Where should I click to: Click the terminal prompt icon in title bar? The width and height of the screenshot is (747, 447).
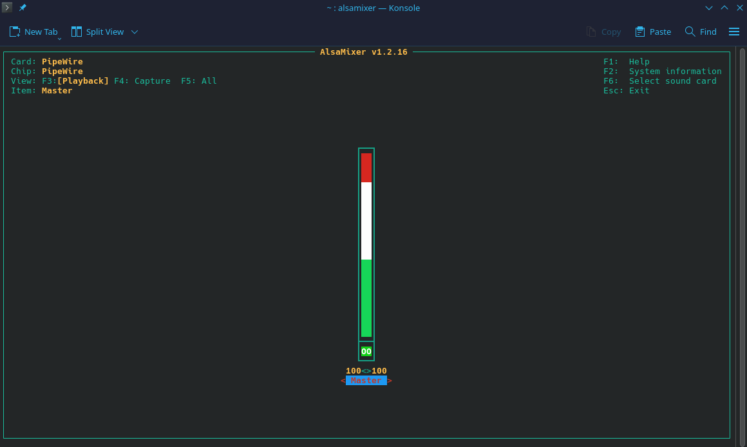(6, 8)
